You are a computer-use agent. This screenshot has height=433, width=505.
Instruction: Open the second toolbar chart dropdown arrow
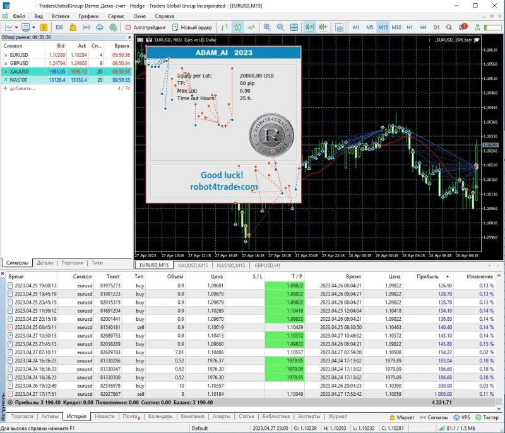click(33, 27)
